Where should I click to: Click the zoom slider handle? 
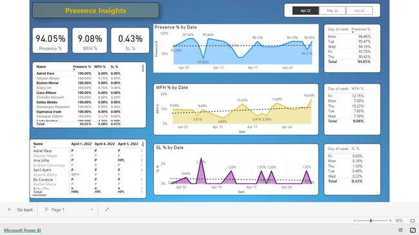pos(371,221)
